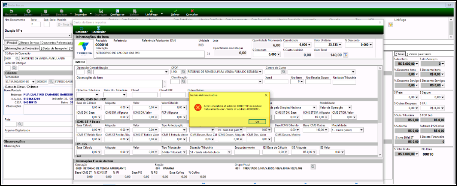
Task: Open Configurar in the toolbar
Action: click(x=117, y=12)
